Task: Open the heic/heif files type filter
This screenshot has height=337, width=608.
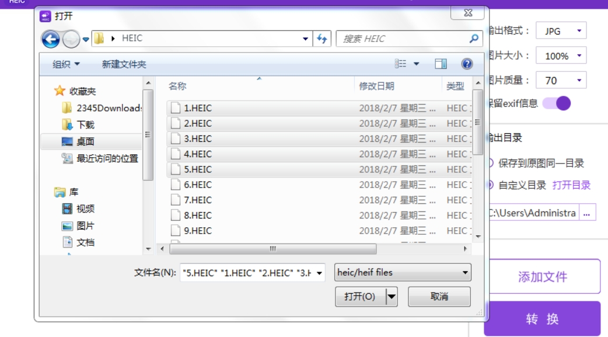Action: click(x=403, y=273)
